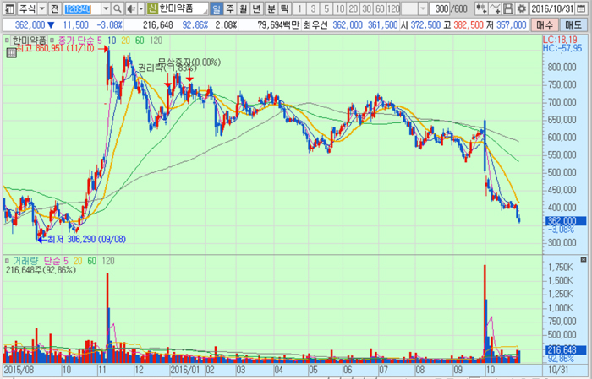Click the panel layout icon at top-left
592x379 pixels.
tap(9, 8)
